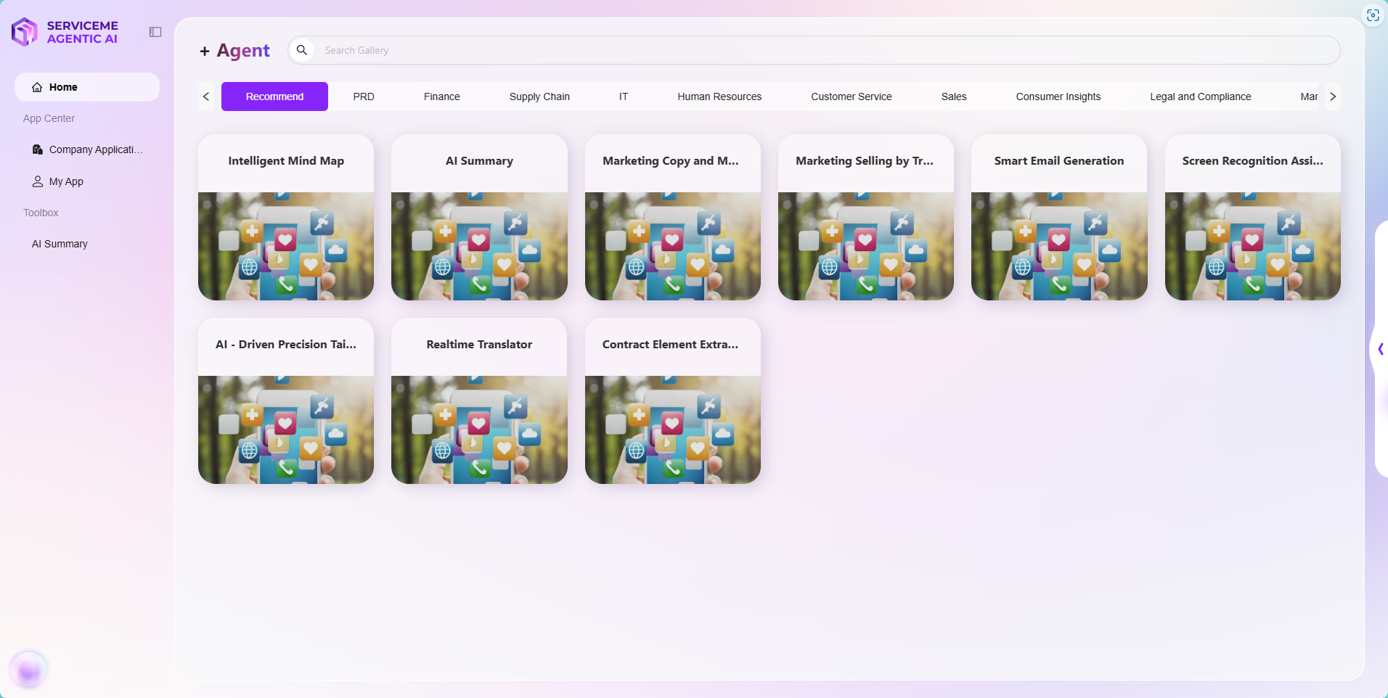Click the AI Summary card thumbnail image
1388x698 pixels.
479,246
